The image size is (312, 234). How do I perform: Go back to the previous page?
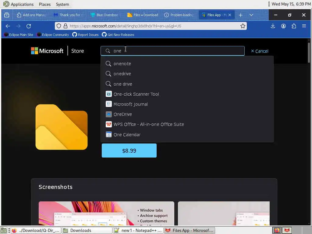coord(8,26)
